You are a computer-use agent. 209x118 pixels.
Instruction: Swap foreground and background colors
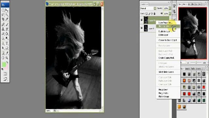[7, 62]
